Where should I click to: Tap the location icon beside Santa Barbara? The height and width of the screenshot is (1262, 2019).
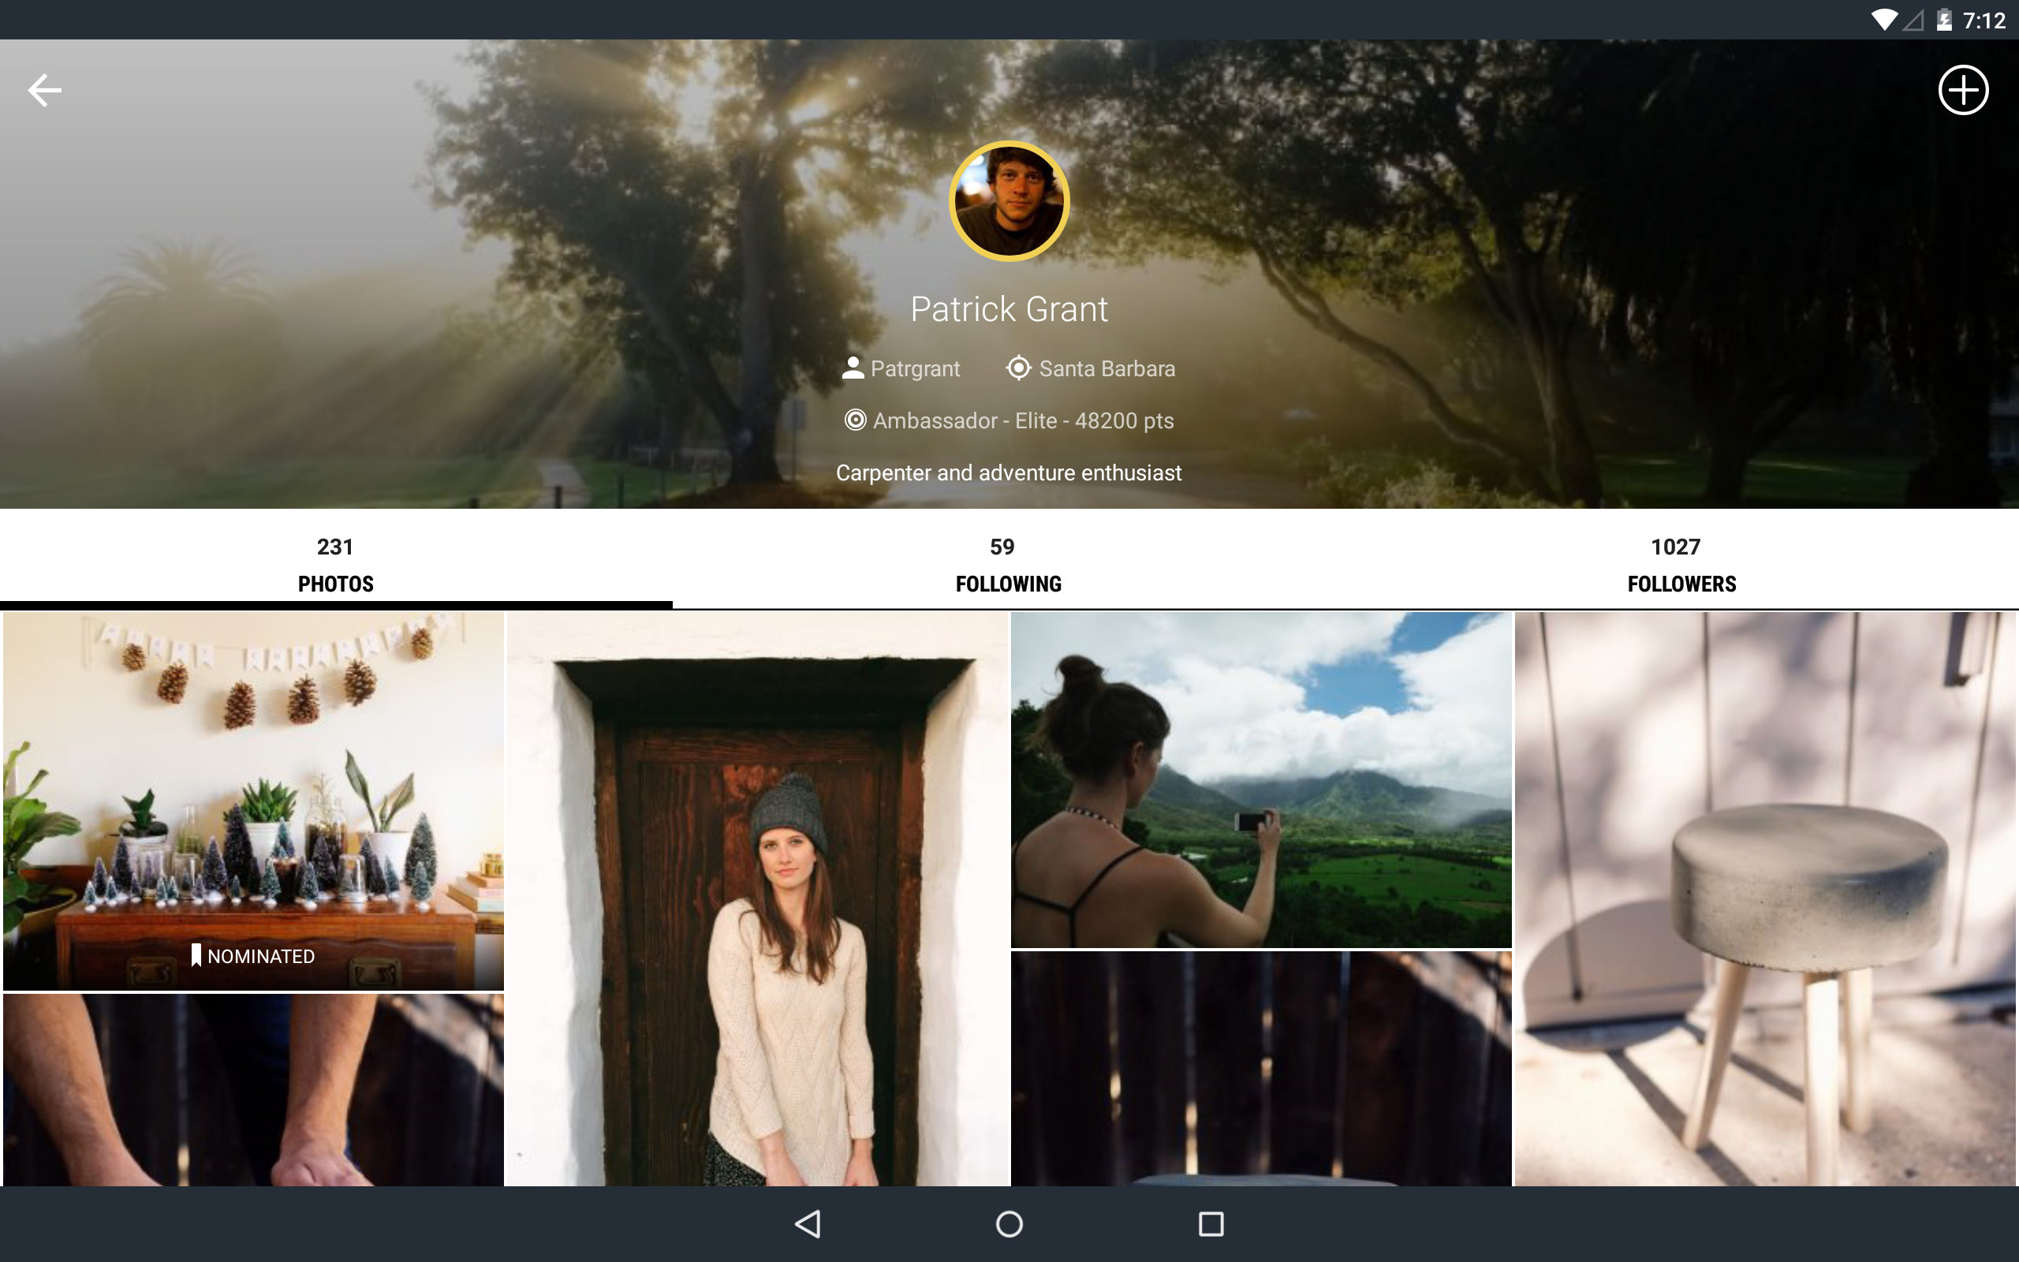[1018, 368]
